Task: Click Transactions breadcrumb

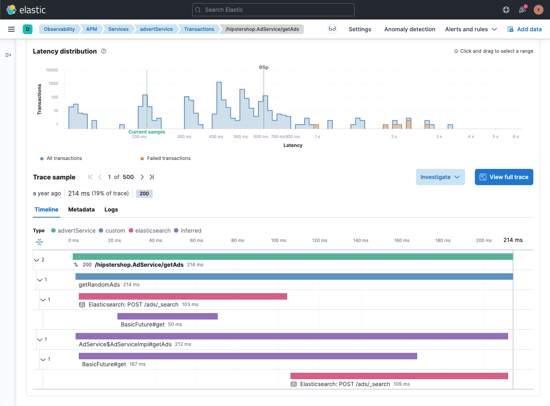Action: click(x=199, y=29)
